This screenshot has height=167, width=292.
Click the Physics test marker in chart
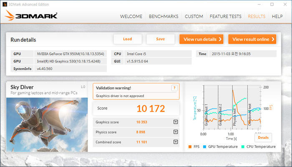[x=234, y=117]
